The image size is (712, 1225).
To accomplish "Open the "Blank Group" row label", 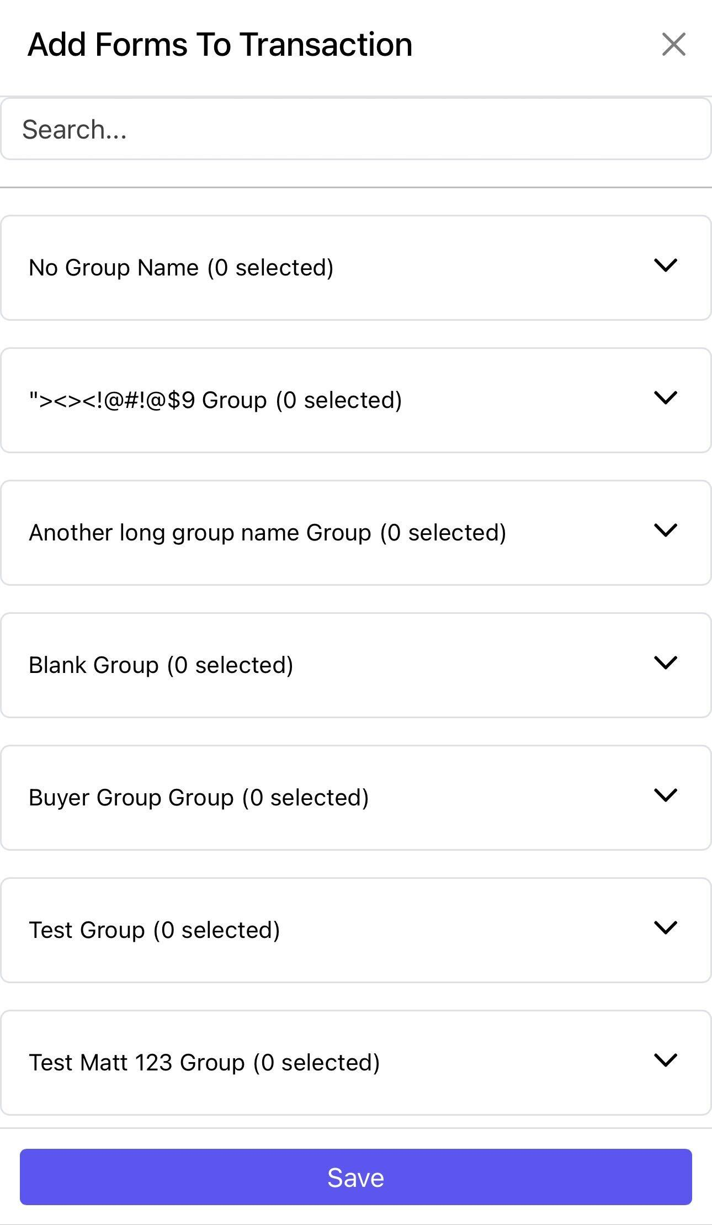I will (x=93, y=665).
